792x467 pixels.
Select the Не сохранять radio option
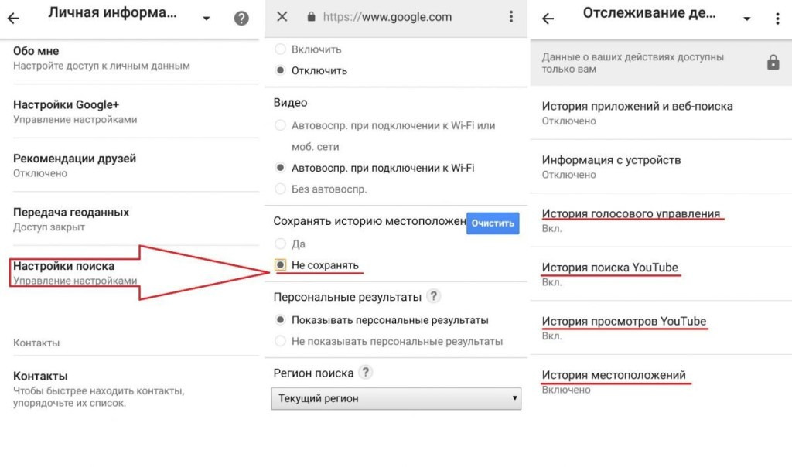click(x=281, y=265)
